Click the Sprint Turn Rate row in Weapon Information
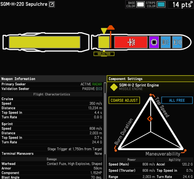This screenshot has height=179, width=194. (x=52, y=142)
